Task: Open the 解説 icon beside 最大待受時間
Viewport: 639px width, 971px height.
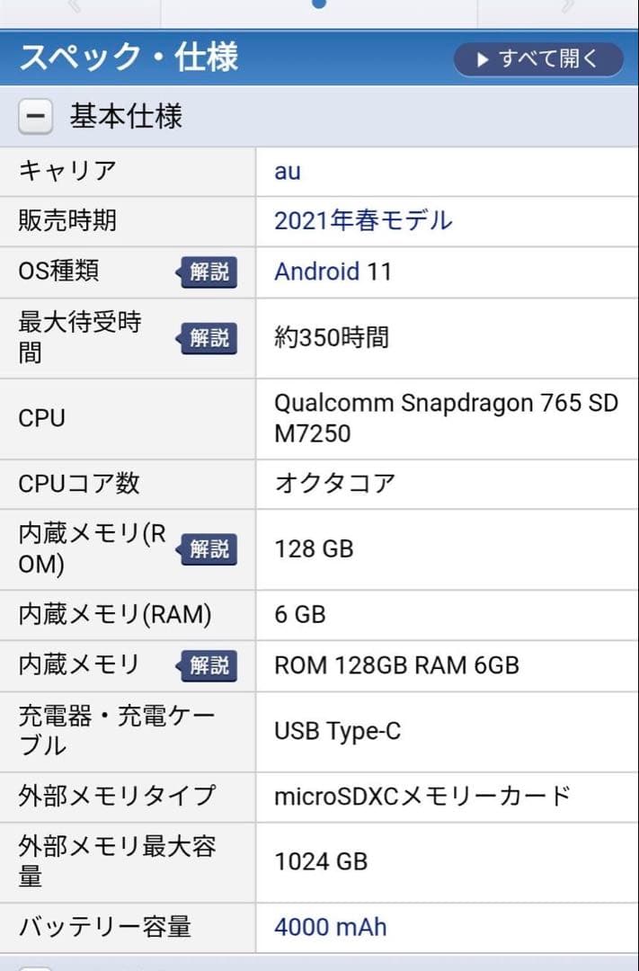Action: coord(209,338)
